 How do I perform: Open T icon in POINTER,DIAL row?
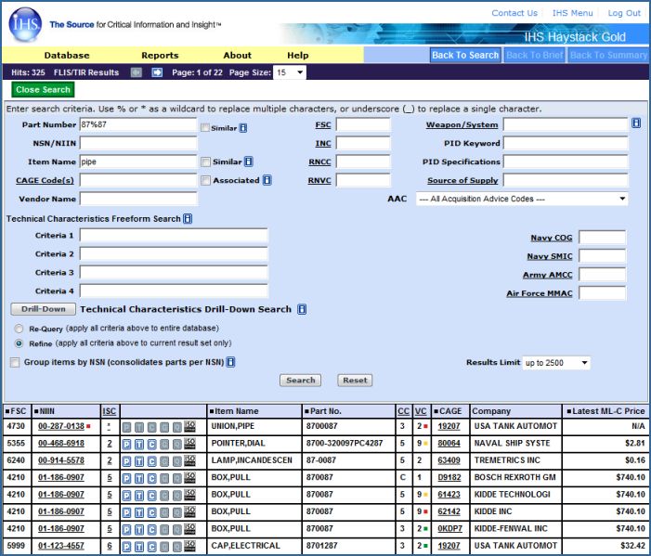coord(139,445)
